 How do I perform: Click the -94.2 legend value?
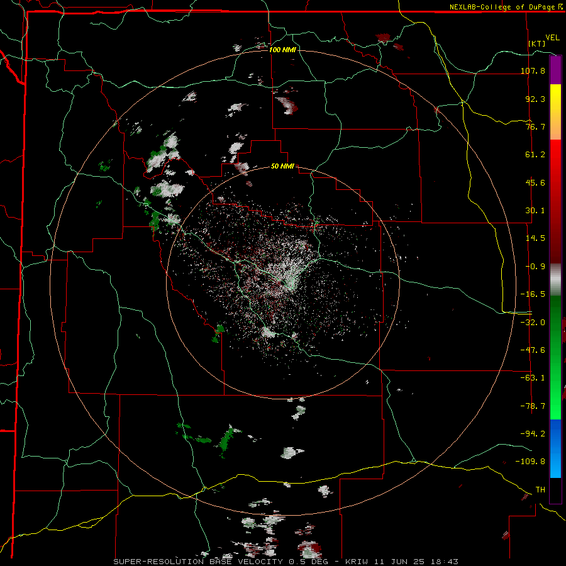click(533, 433)
